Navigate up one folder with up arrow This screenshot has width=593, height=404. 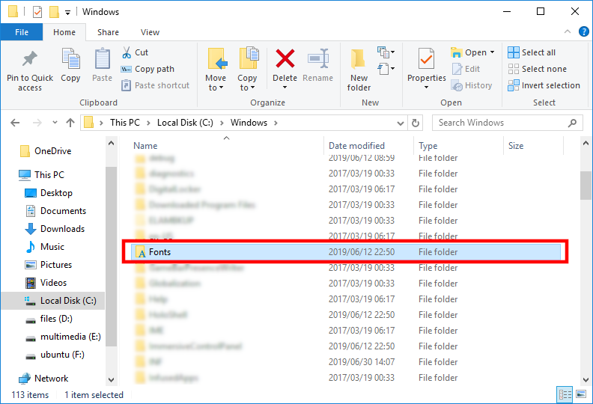pyautogui.click(x=70, y=123)
